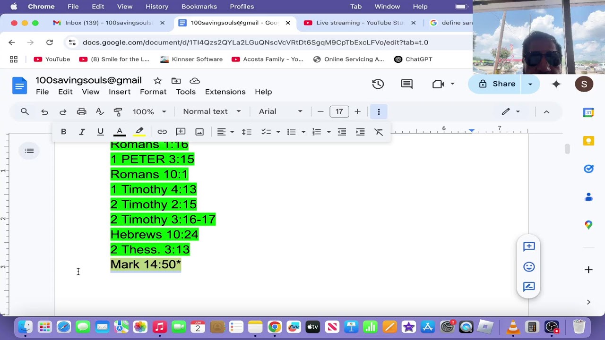Open editing mode dropdown
The width and height of the screenshot is (605, 340).
point(510,111)
